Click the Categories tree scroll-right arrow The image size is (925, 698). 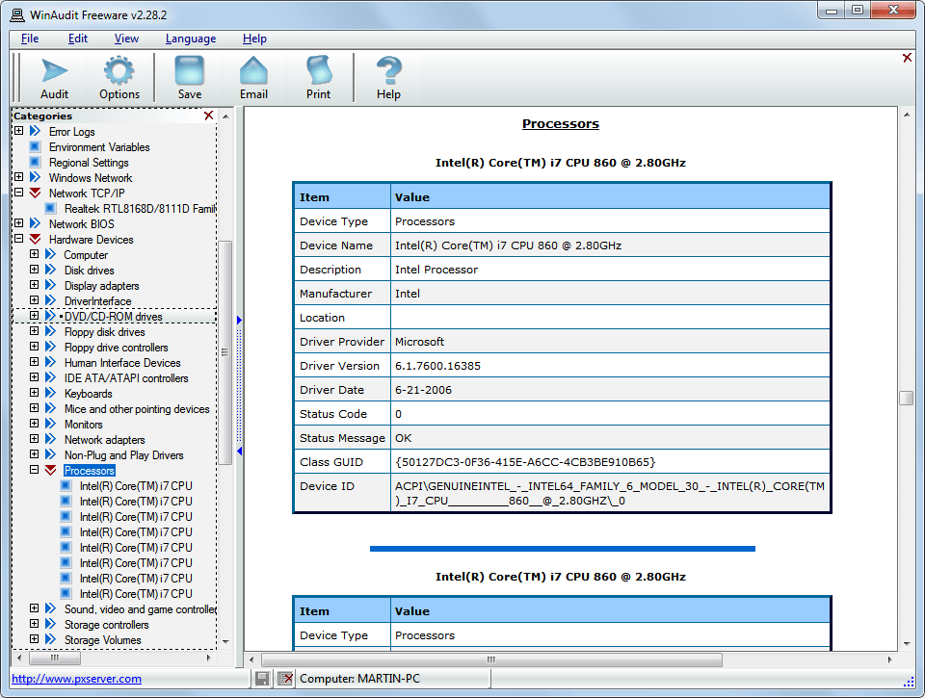click(208, 658)
